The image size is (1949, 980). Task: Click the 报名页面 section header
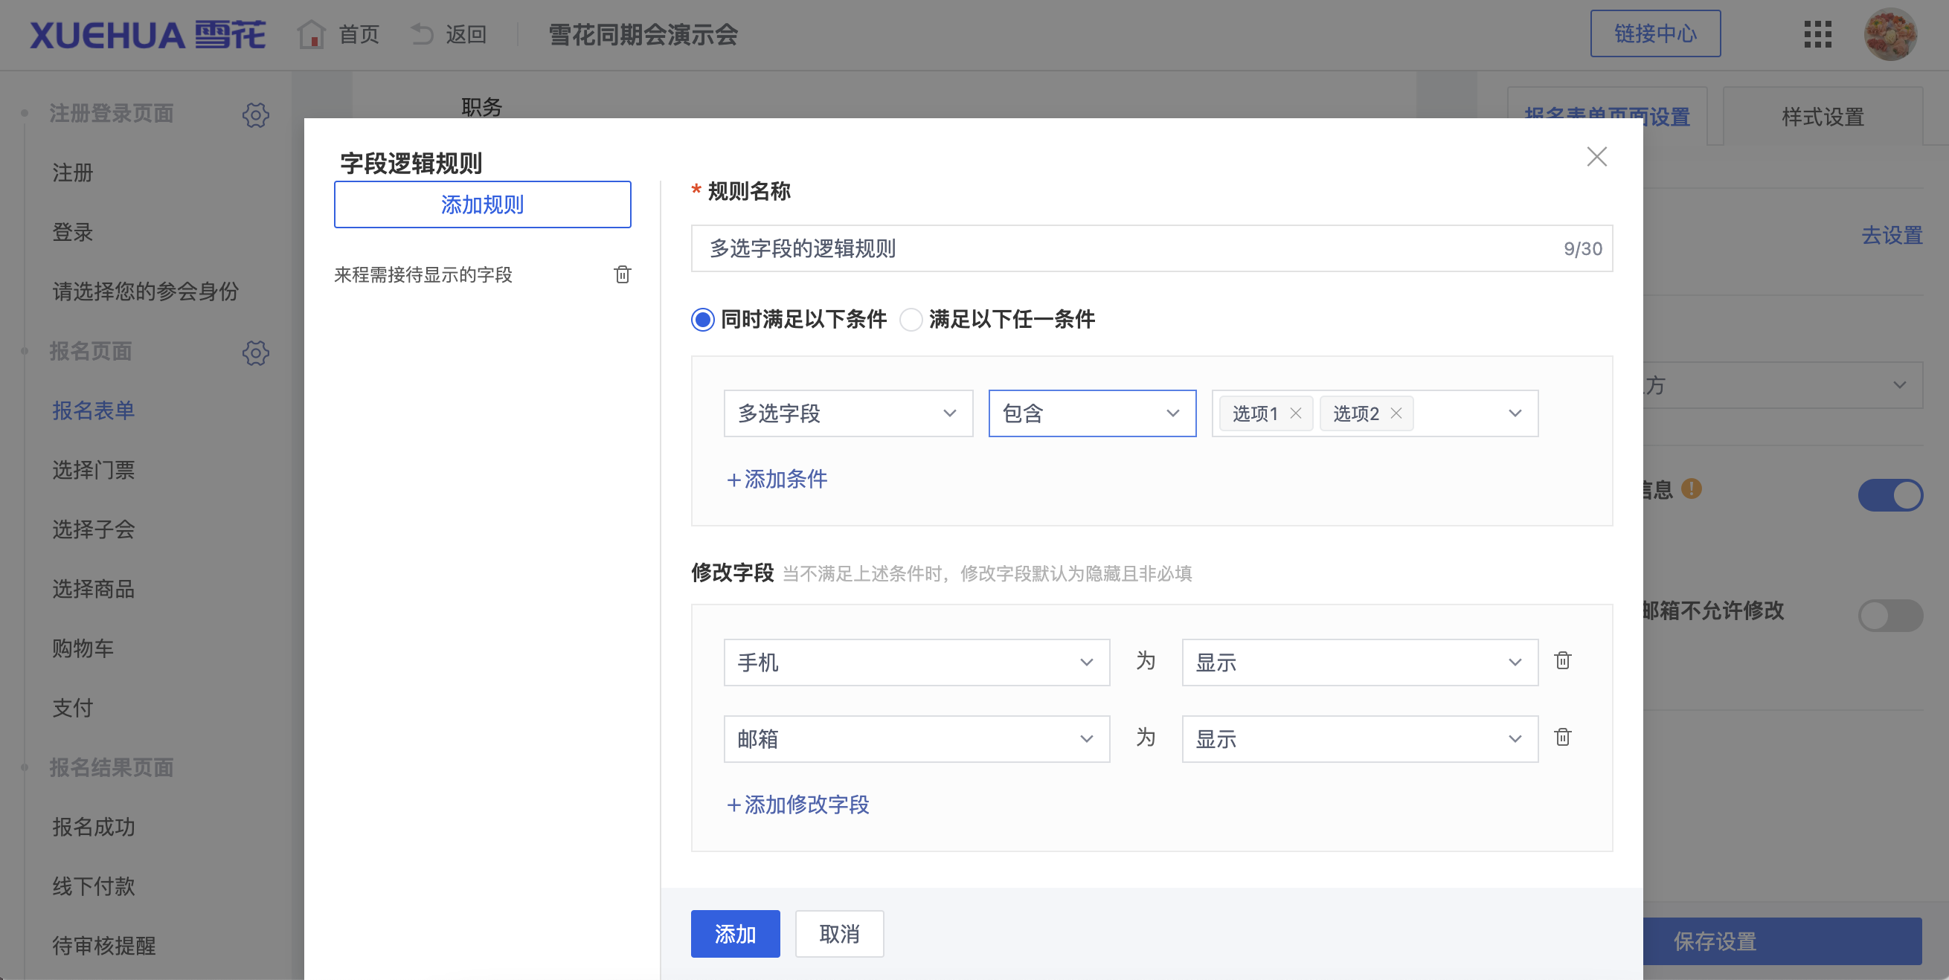(91, 352)
